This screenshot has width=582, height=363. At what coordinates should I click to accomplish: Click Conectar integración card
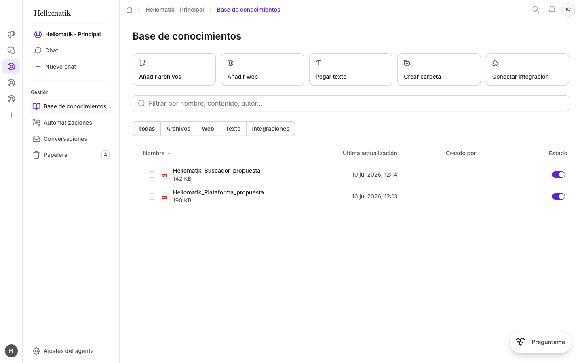527,69
